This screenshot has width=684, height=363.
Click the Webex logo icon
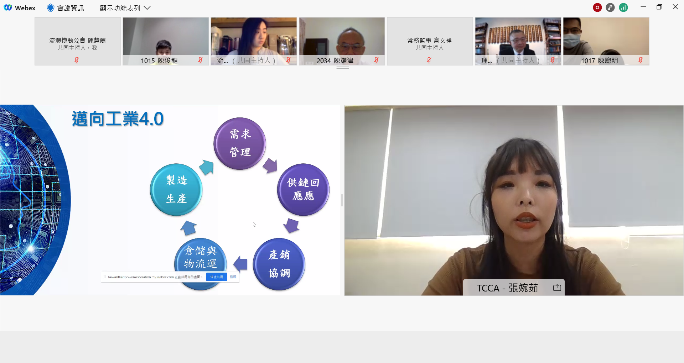tap(8, 8)
